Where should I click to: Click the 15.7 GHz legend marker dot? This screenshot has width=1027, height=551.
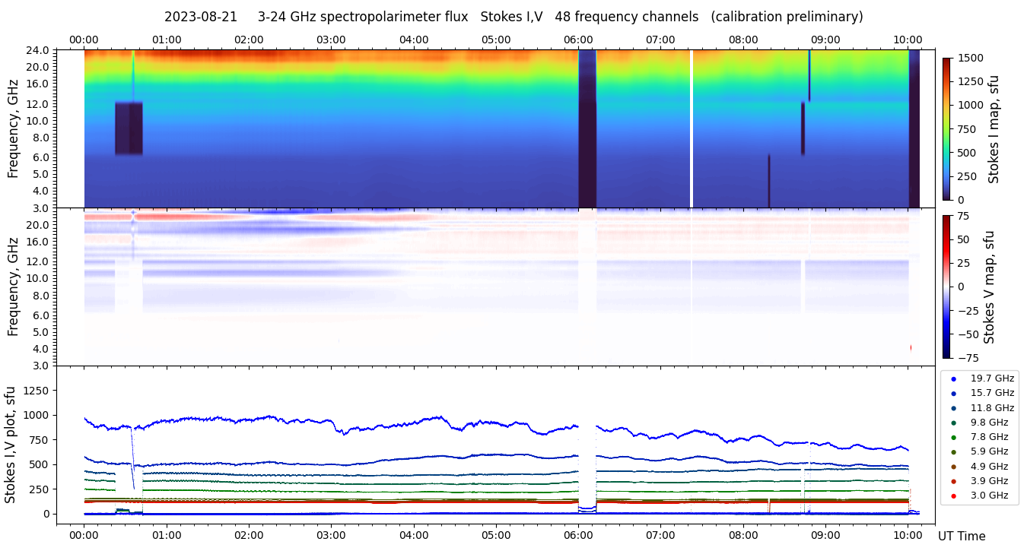[953, 394]
